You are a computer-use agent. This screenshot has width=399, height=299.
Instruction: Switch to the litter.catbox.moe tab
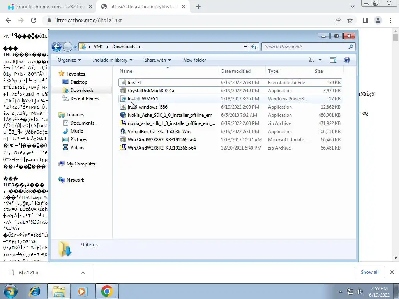pyautogui.click(x=143, y=7)
